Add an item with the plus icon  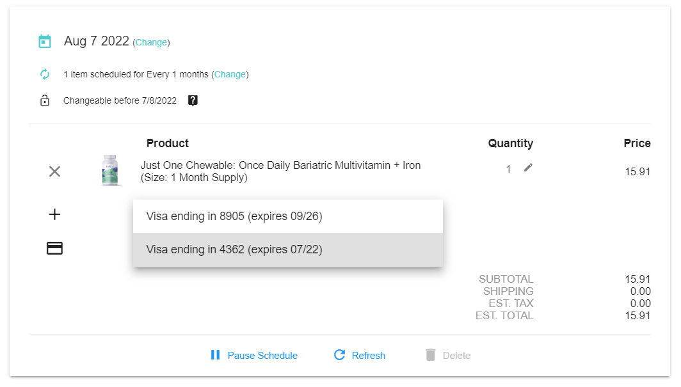click(55, 214)
